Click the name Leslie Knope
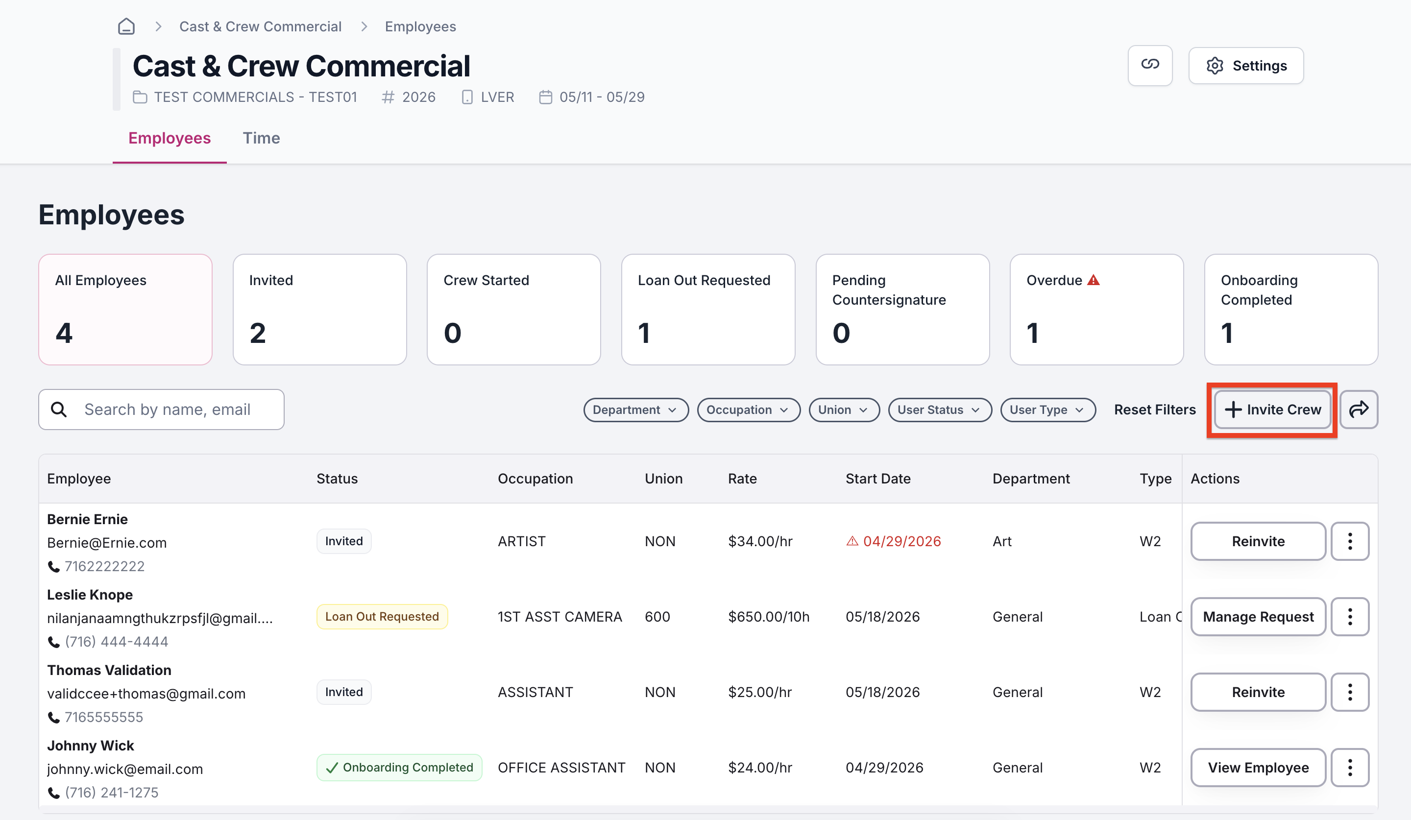The image size is (1411, 820). [x=90, y=595]
